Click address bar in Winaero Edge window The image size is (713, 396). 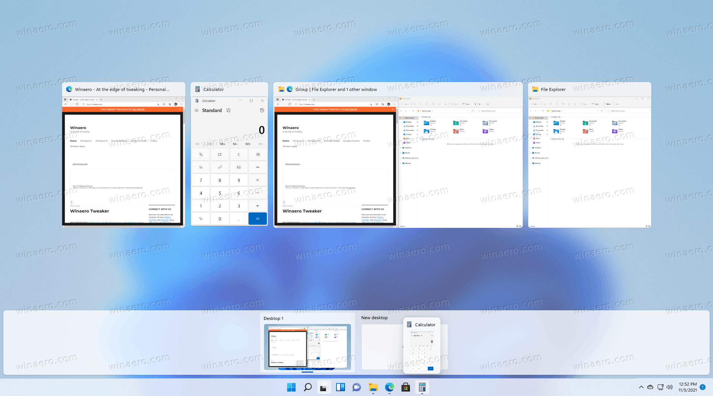click(119, 104)
